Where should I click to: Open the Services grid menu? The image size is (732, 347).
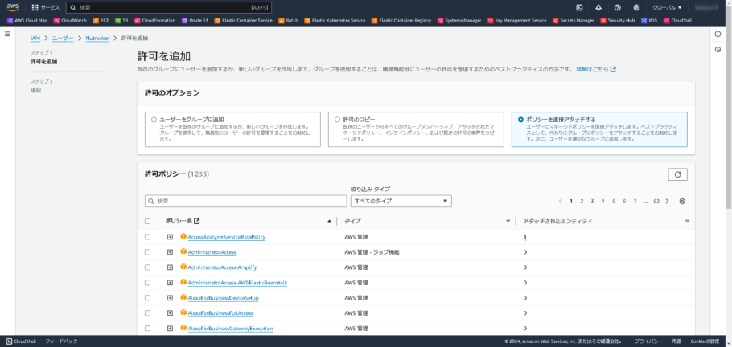coord(45,7)
